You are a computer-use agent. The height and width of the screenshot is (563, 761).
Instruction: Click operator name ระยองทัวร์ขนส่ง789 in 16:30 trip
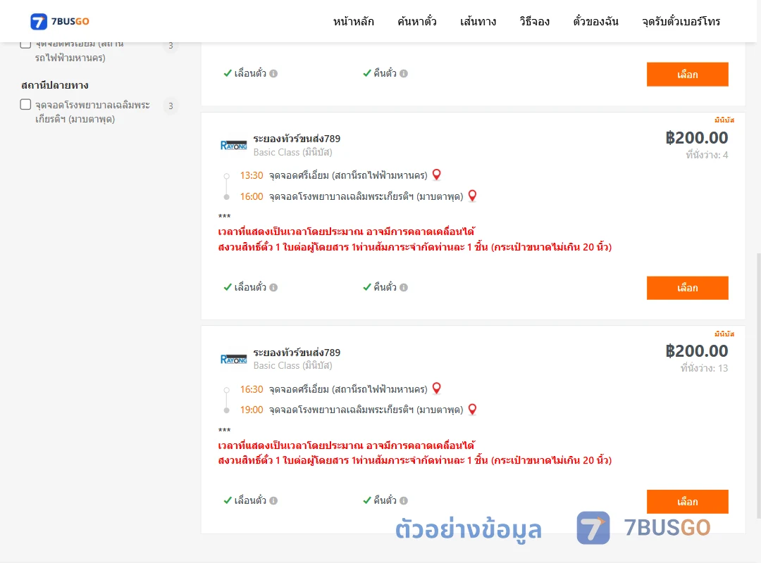pos(297,353)
